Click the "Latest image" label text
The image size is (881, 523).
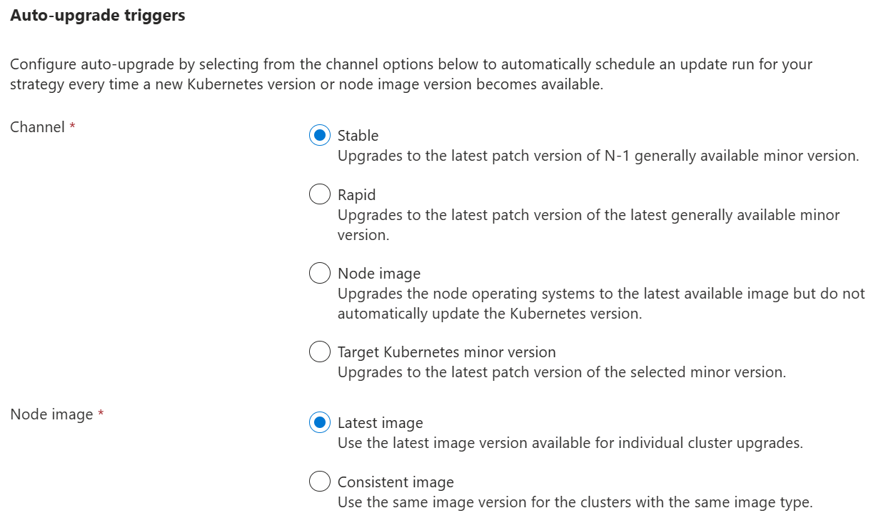click(x=380, y=422)
